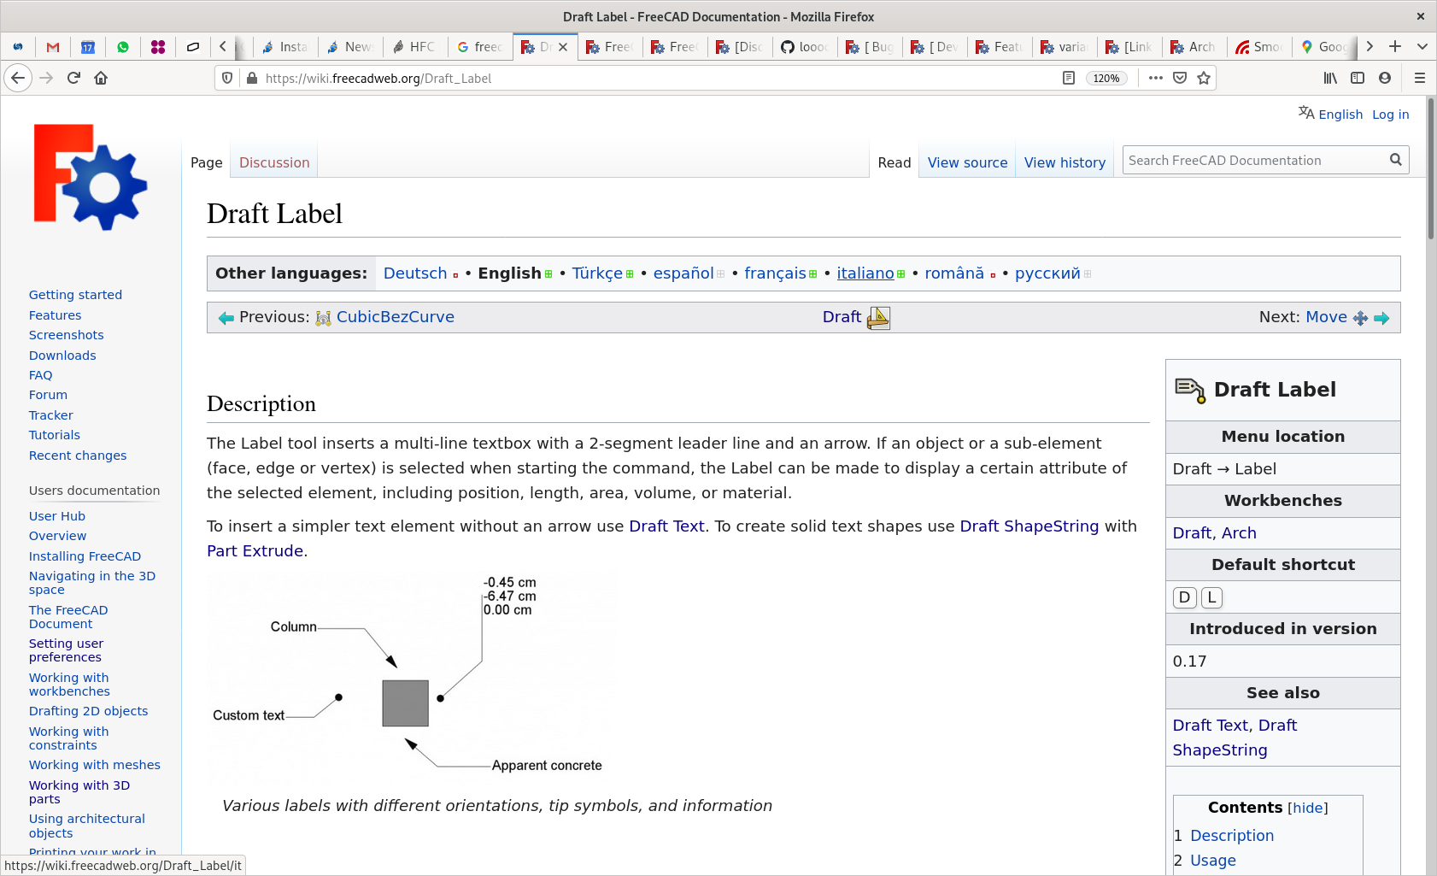1437x876 pixels.
Task: Collapse the Contents box via hide
Action: (1306, 808)
